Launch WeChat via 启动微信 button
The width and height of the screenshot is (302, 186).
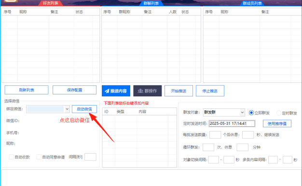[84, 109]
